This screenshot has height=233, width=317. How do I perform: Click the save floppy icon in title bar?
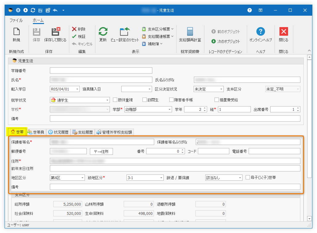tap(40, 10)
